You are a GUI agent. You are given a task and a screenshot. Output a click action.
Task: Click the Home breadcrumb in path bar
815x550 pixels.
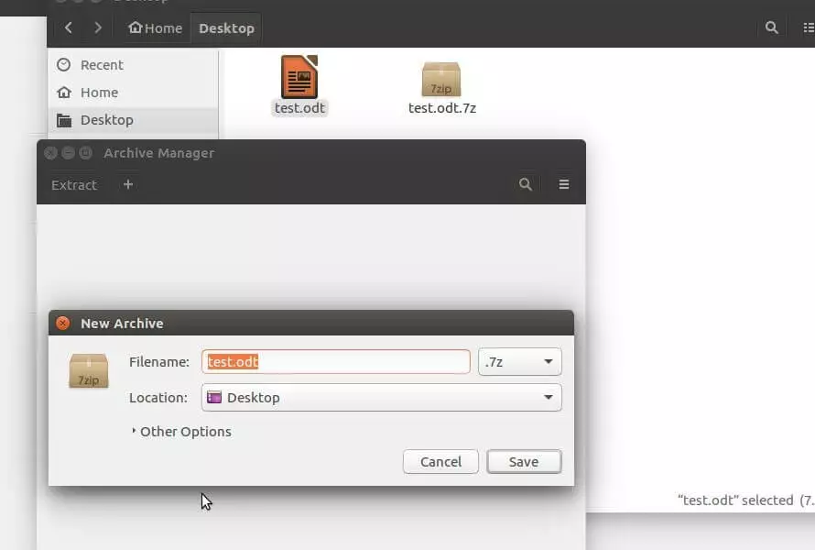coord(156,27)
